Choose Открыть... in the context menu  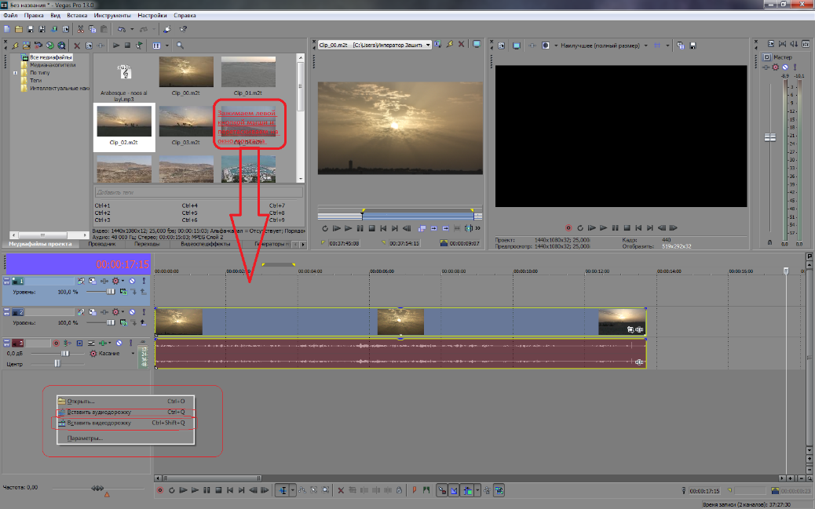click(126, 402)
